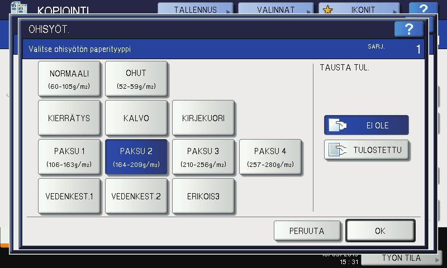Choose VEDENKEST.2 waterproof paper
This screenshot has width=447, height=268.
click(x=136, y=195)
